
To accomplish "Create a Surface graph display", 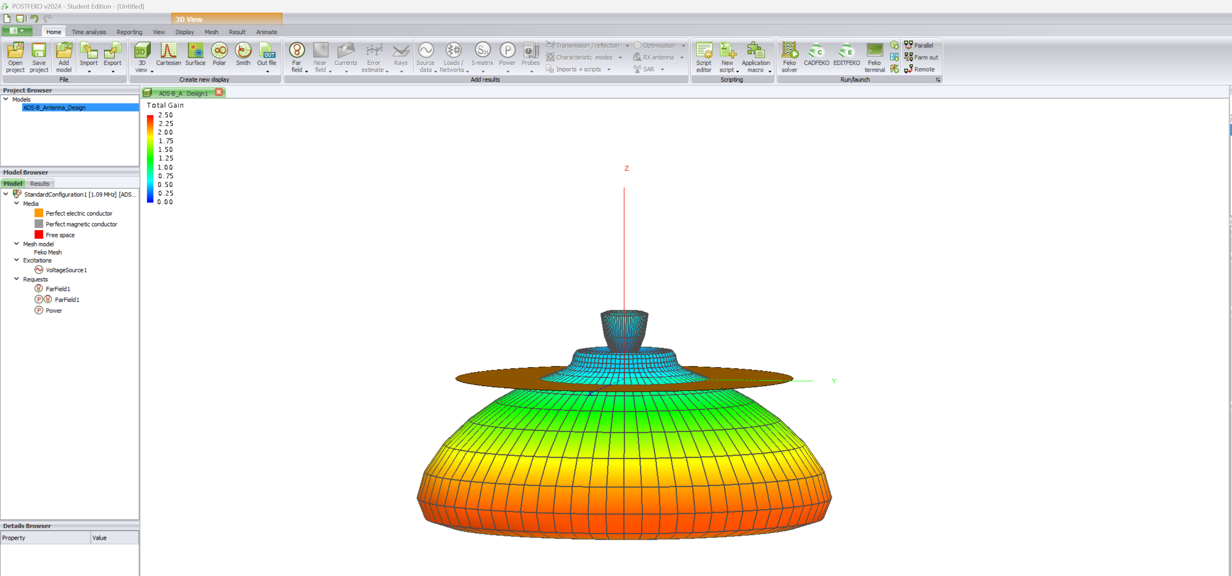I will click(x=195, y=54).
